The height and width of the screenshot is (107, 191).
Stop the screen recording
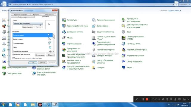coord(147,99)
